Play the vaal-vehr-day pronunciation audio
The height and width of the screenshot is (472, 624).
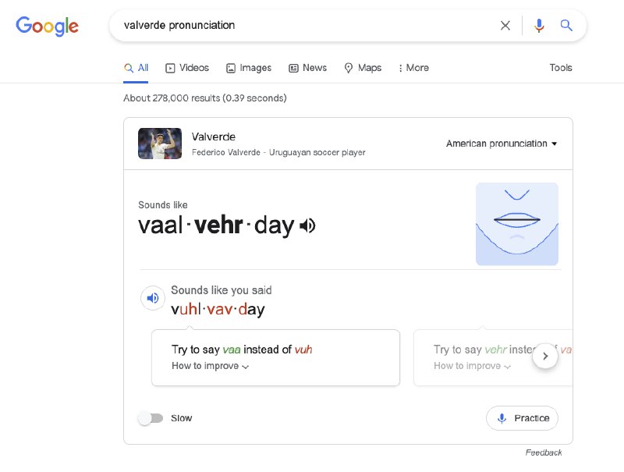[308, 226]
